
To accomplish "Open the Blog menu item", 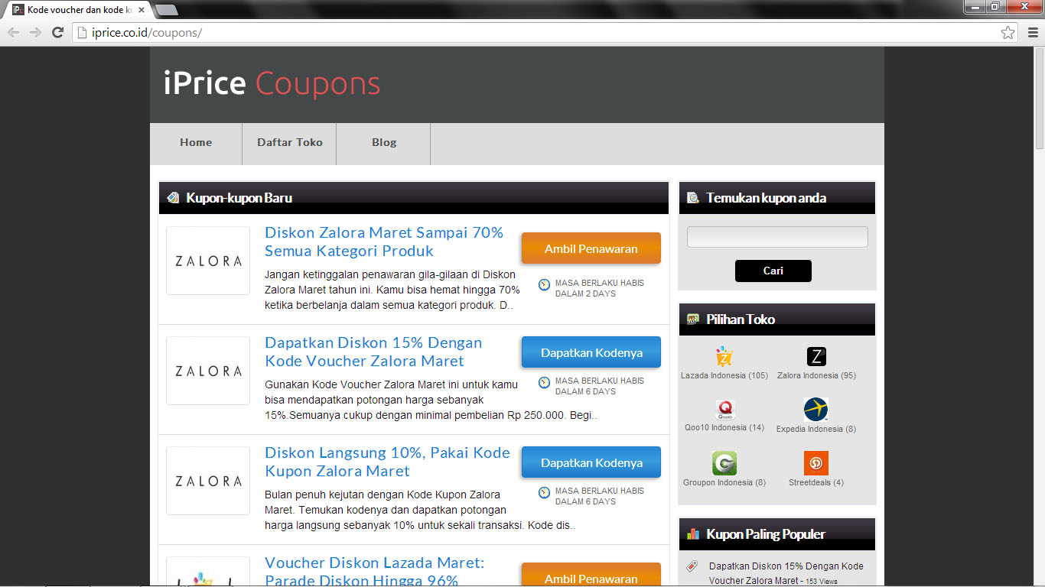I will pyautogui.click(x=384, y=143).
